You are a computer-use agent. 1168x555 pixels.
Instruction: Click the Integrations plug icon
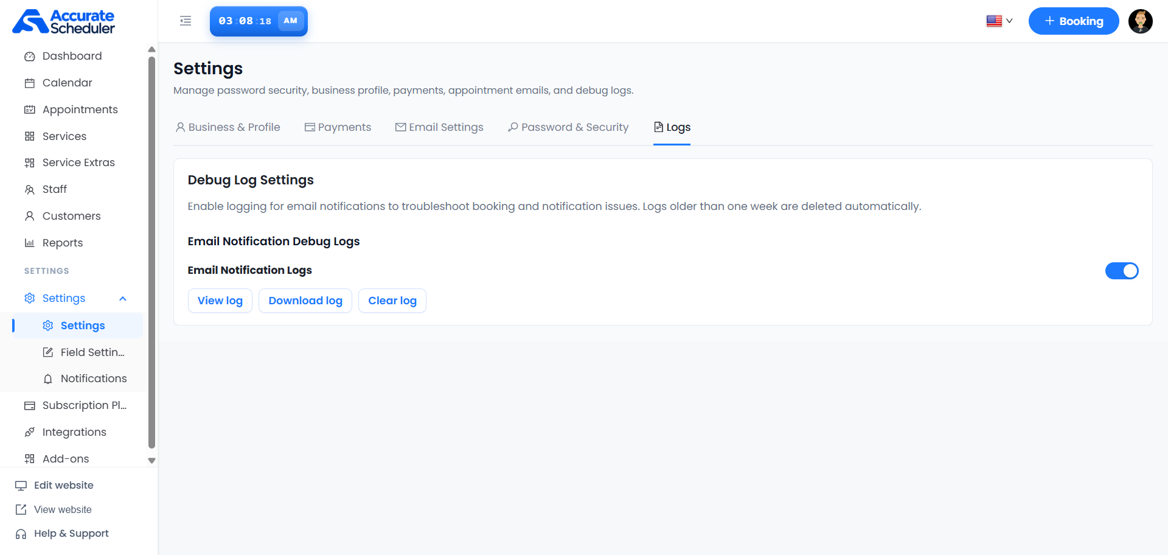pyautogui.click(x=29, y=432)
